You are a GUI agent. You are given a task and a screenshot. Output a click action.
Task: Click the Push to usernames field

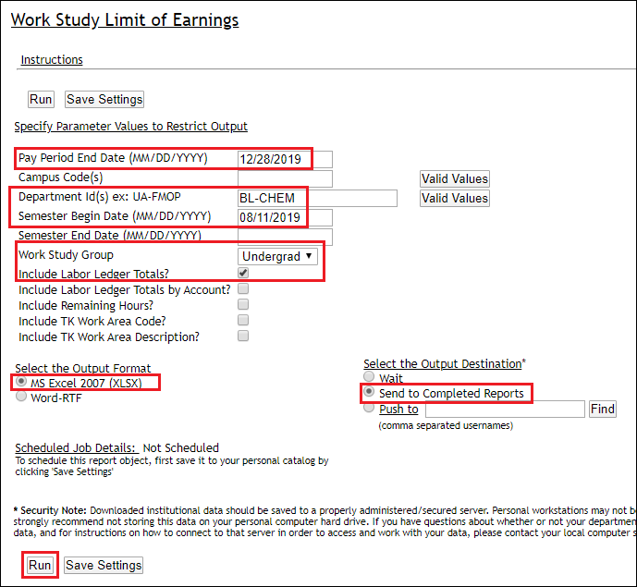(505, 410)
